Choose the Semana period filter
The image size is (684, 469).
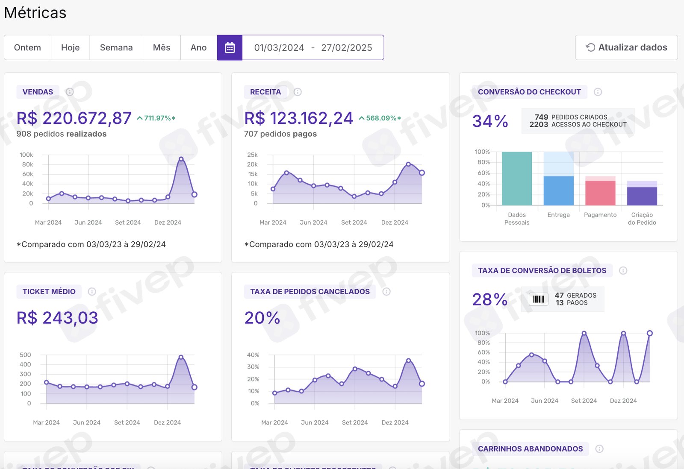116,47
